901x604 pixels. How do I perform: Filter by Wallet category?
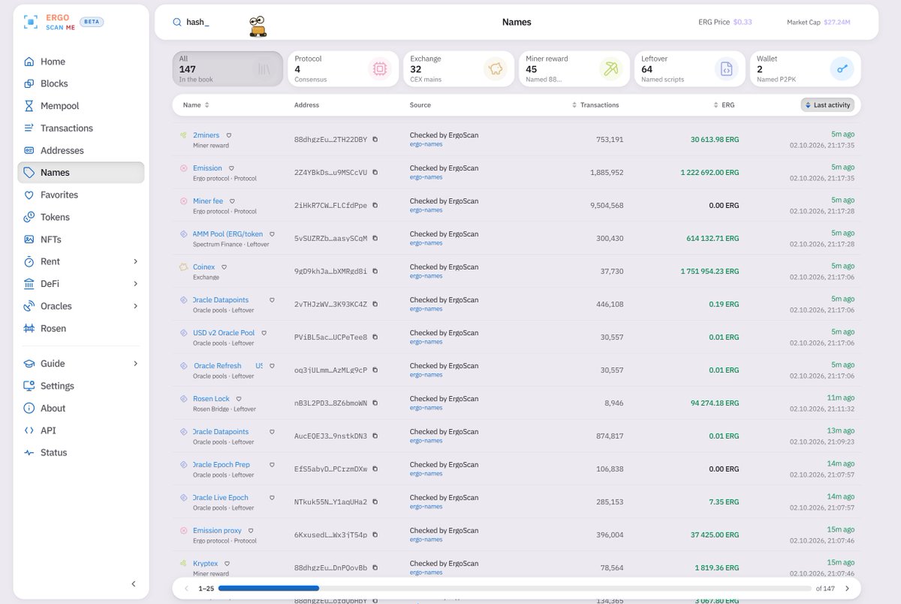[806, 68]
